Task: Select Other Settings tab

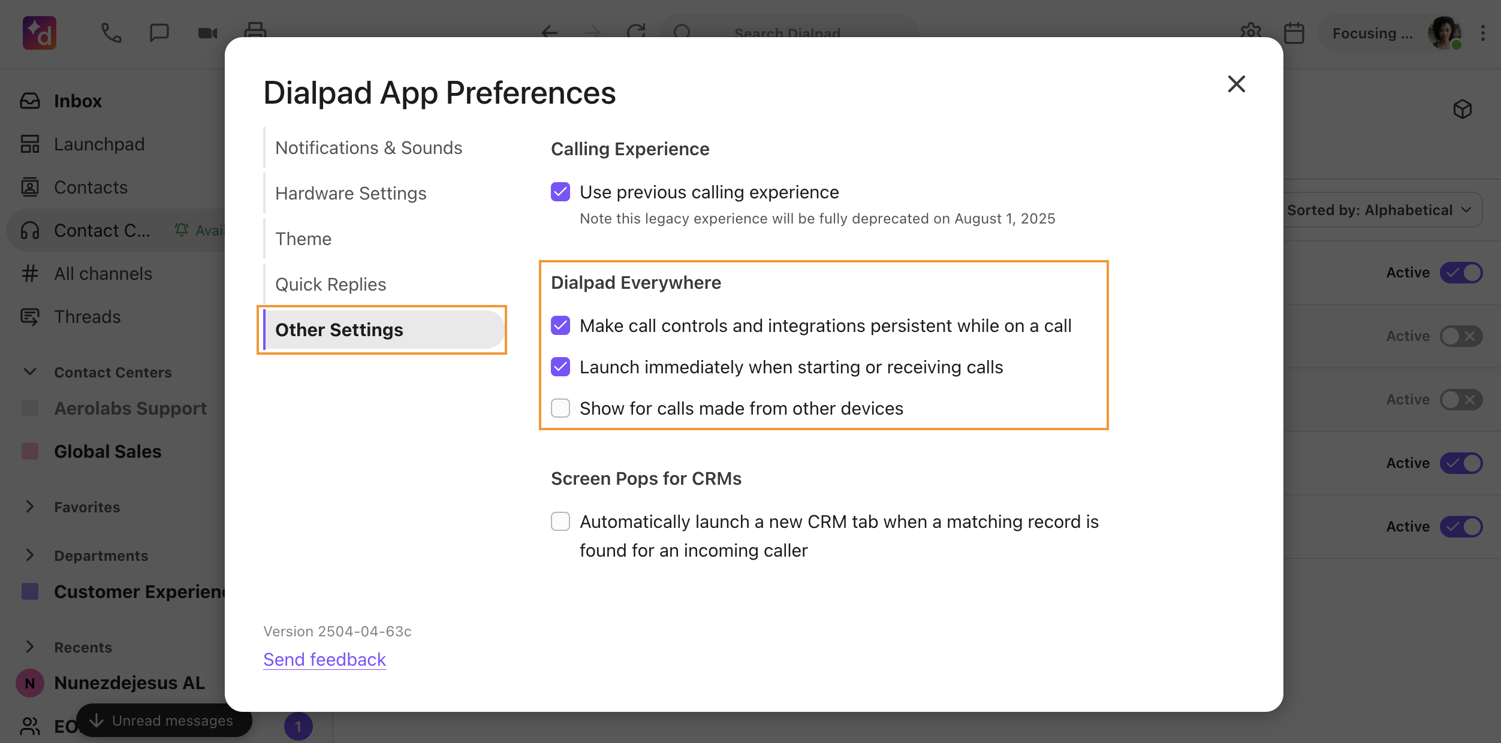Action: 384,330
